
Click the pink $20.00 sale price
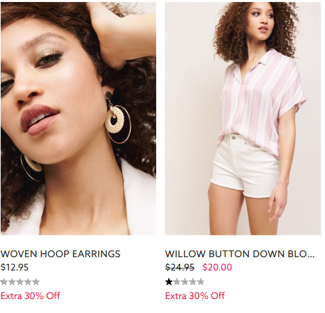point(217,267)
